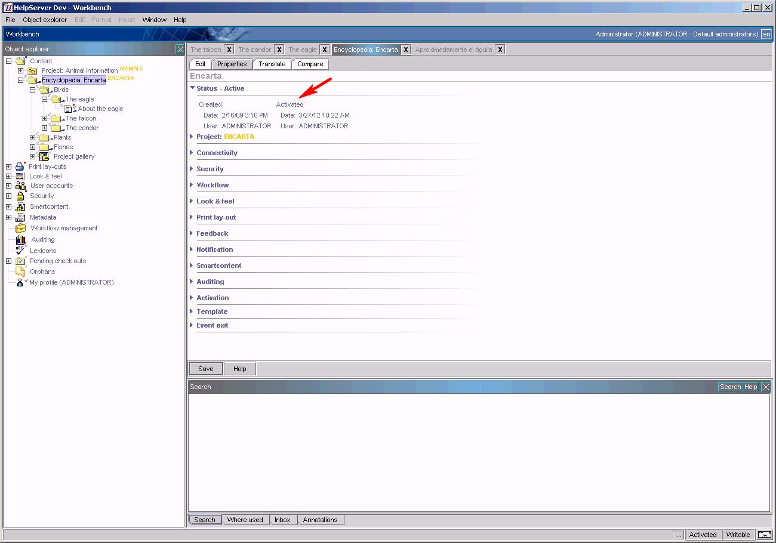The image size is (776, 543).
Task: Expand the Auditing properties section
Action: [x=192, y=282]
